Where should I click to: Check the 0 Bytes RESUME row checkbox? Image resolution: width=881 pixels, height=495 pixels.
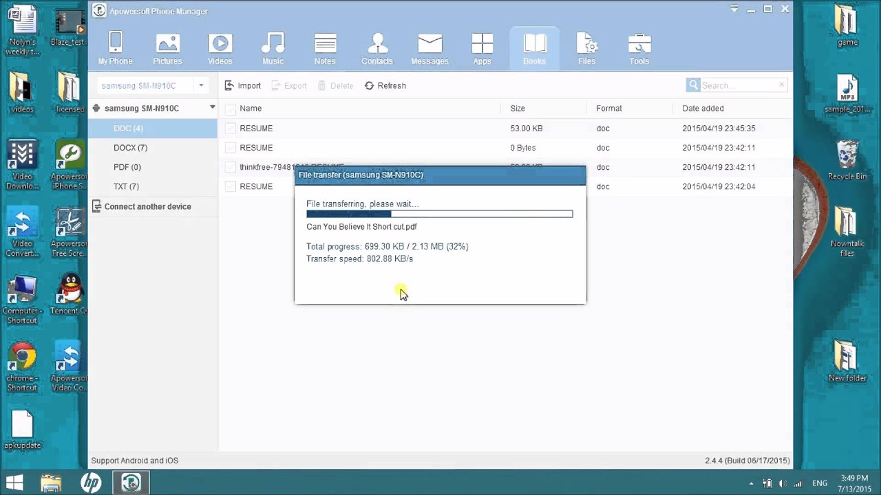point(231,148)
